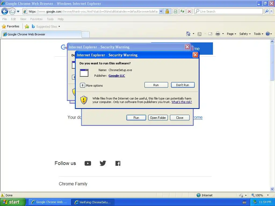Click the Internet zone globe in status bar

[x=198, y=195]
